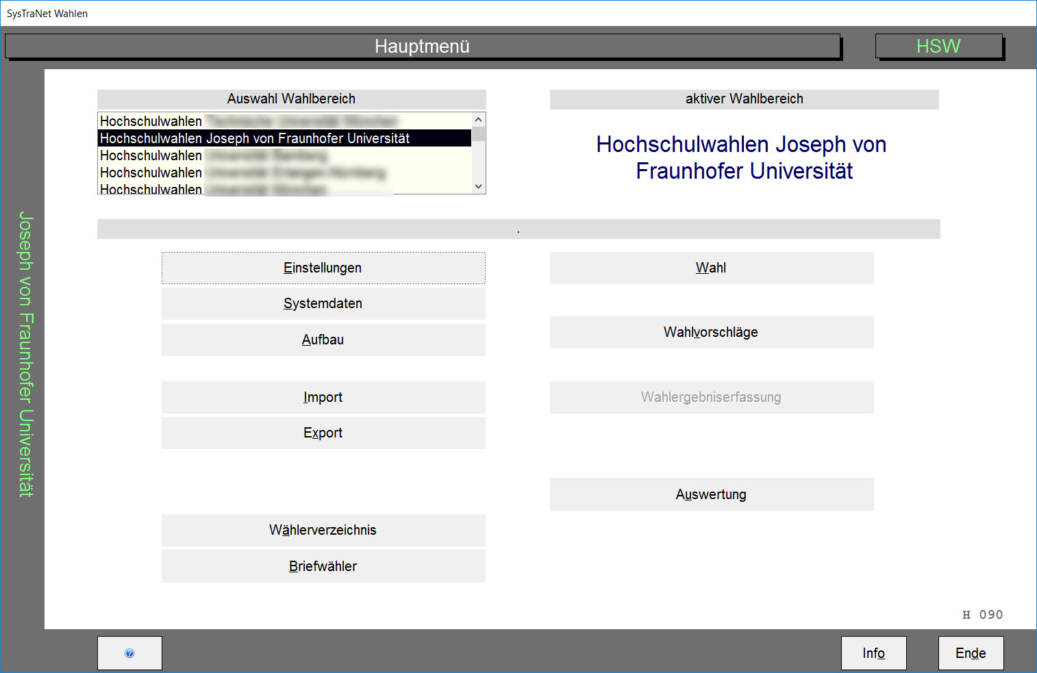Open Einstellungen
Viewport: 1037px width, 673px height.
tap(323, 268)
